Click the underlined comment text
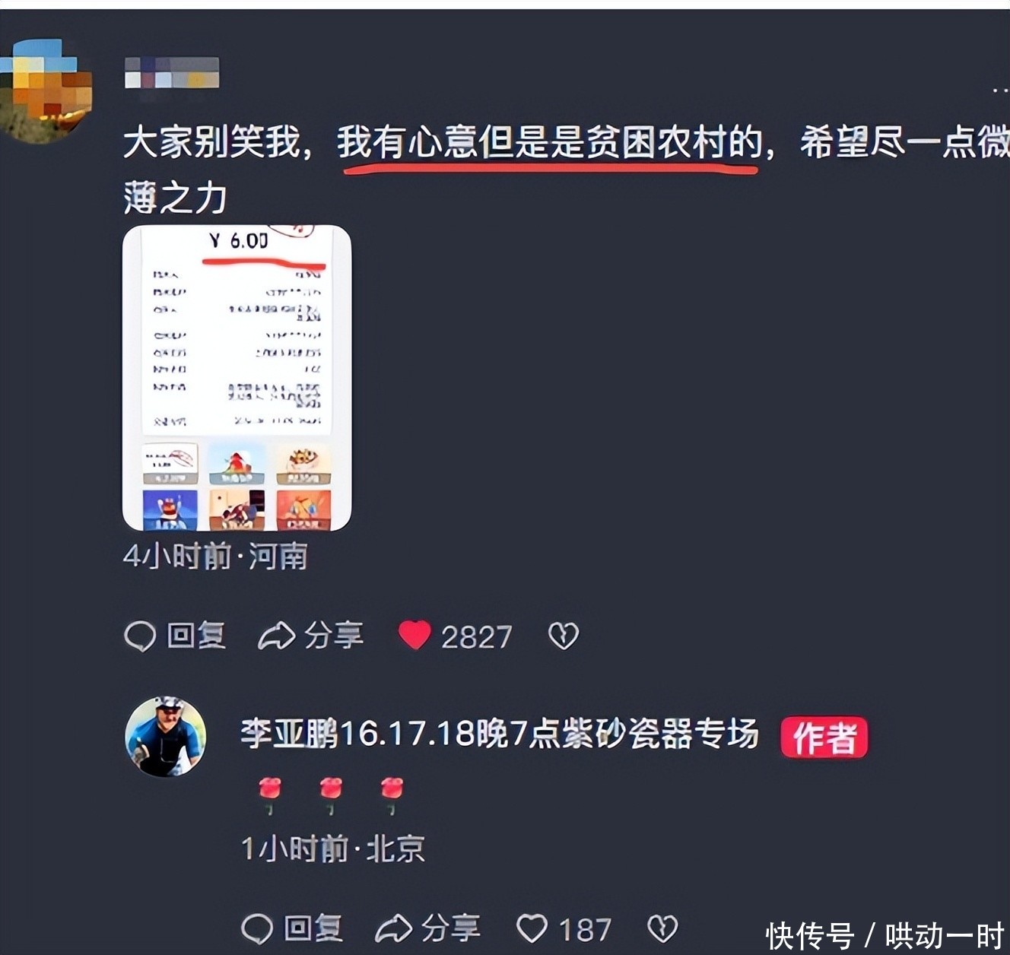 tap(550, 143)
